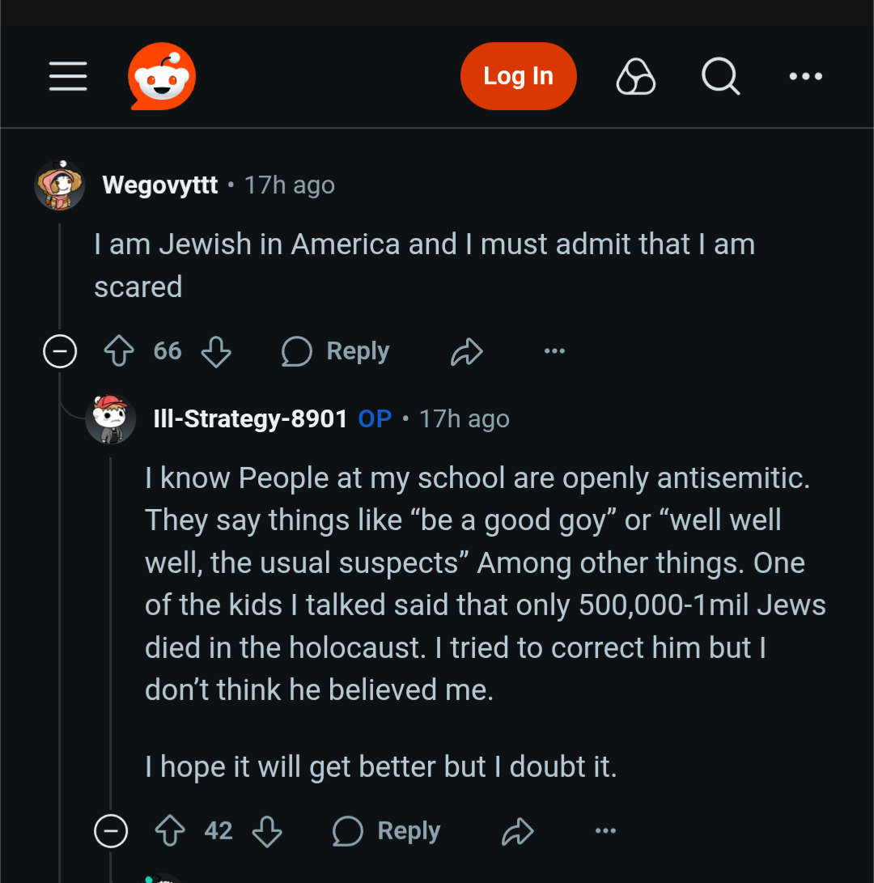Open the header three-dot overflow menu

pyautogui.click(x=805, y=77)
